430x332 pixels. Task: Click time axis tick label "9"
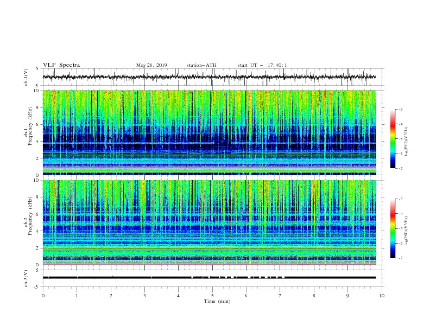click(x=347, y=296)
